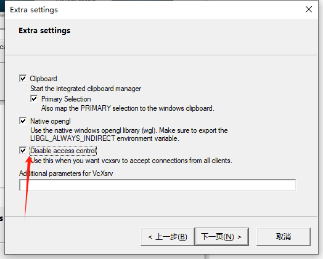Viewport: 323px width, 259px height.
Task: Toggle the Clipboard checkbox
Action: (23, 78)
